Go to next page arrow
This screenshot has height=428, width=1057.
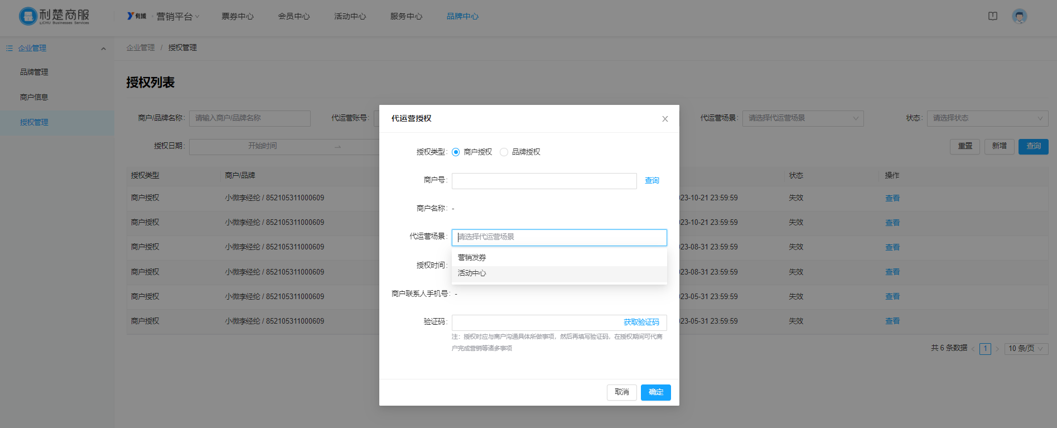coord(997,349)
